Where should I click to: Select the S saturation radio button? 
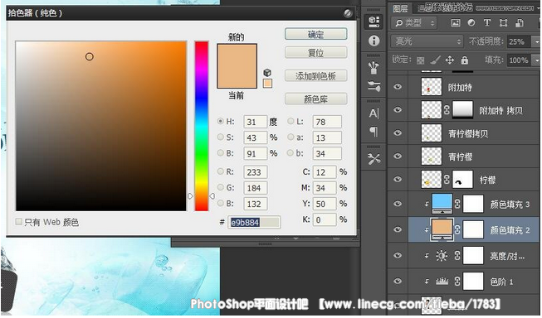pyautogui.click(x=220, y=137)
